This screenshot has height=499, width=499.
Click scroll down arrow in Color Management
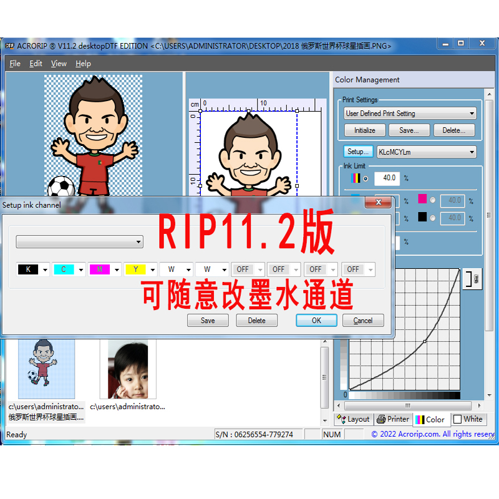(x=490, y=395)
